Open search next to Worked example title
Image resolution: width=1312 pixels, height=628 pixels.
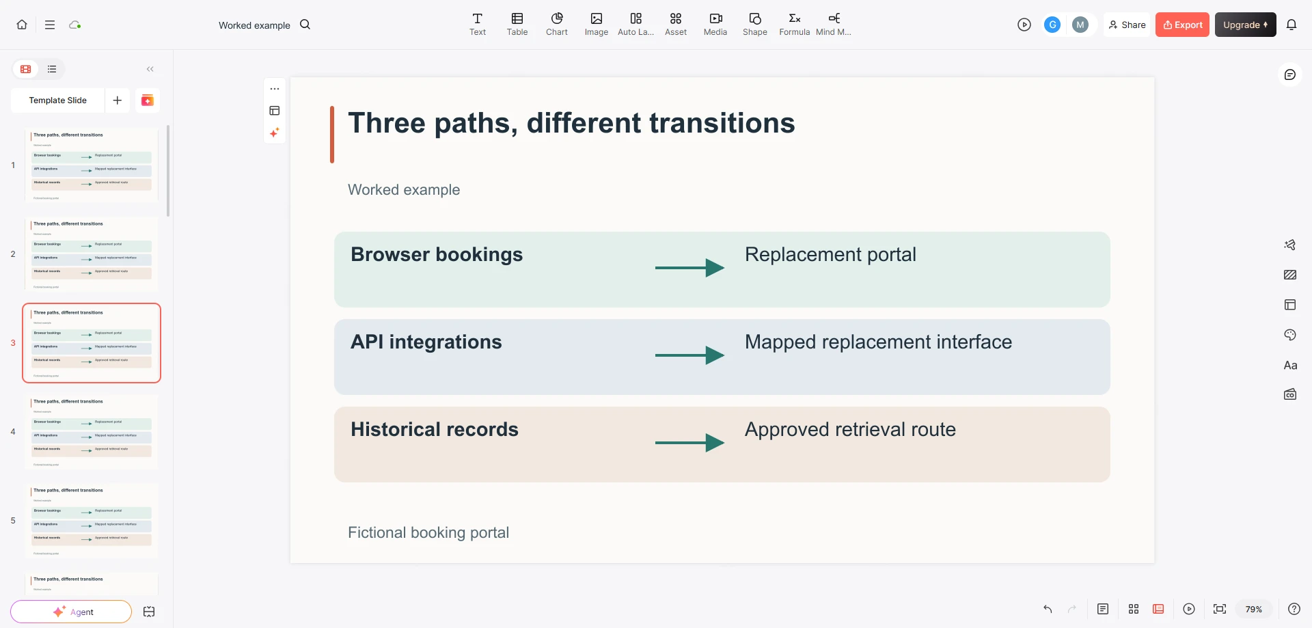305,25
